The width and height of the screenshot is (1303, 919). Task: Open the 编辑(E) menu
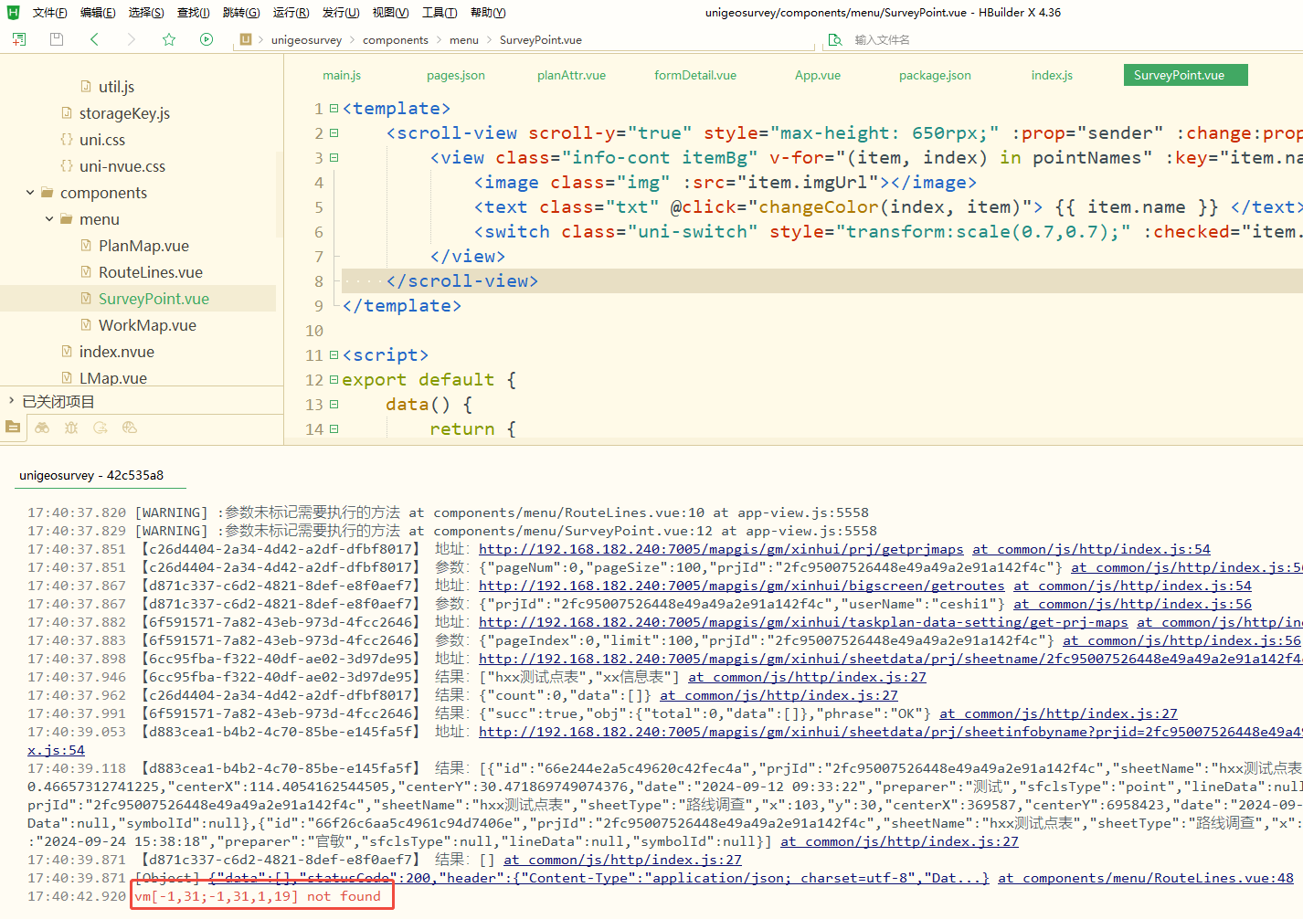click(98, 12)
